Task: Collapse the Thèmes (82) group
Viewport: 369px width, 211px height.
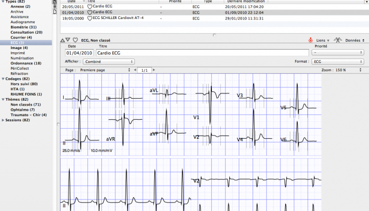Action: click(3, 99)
